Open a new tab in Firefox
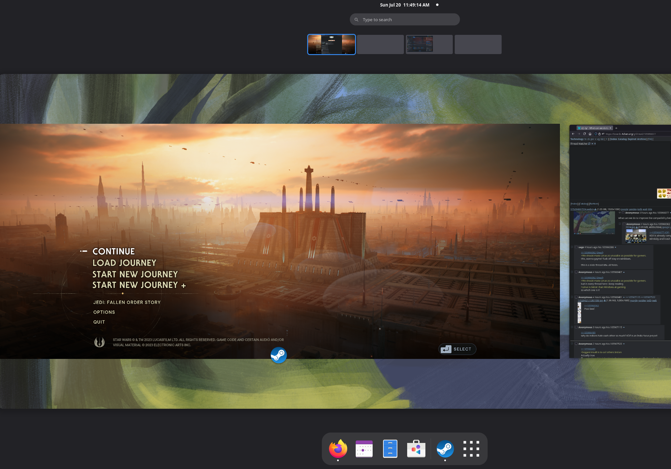Viewport: 671px width, 469px height. tap(616, 128)
